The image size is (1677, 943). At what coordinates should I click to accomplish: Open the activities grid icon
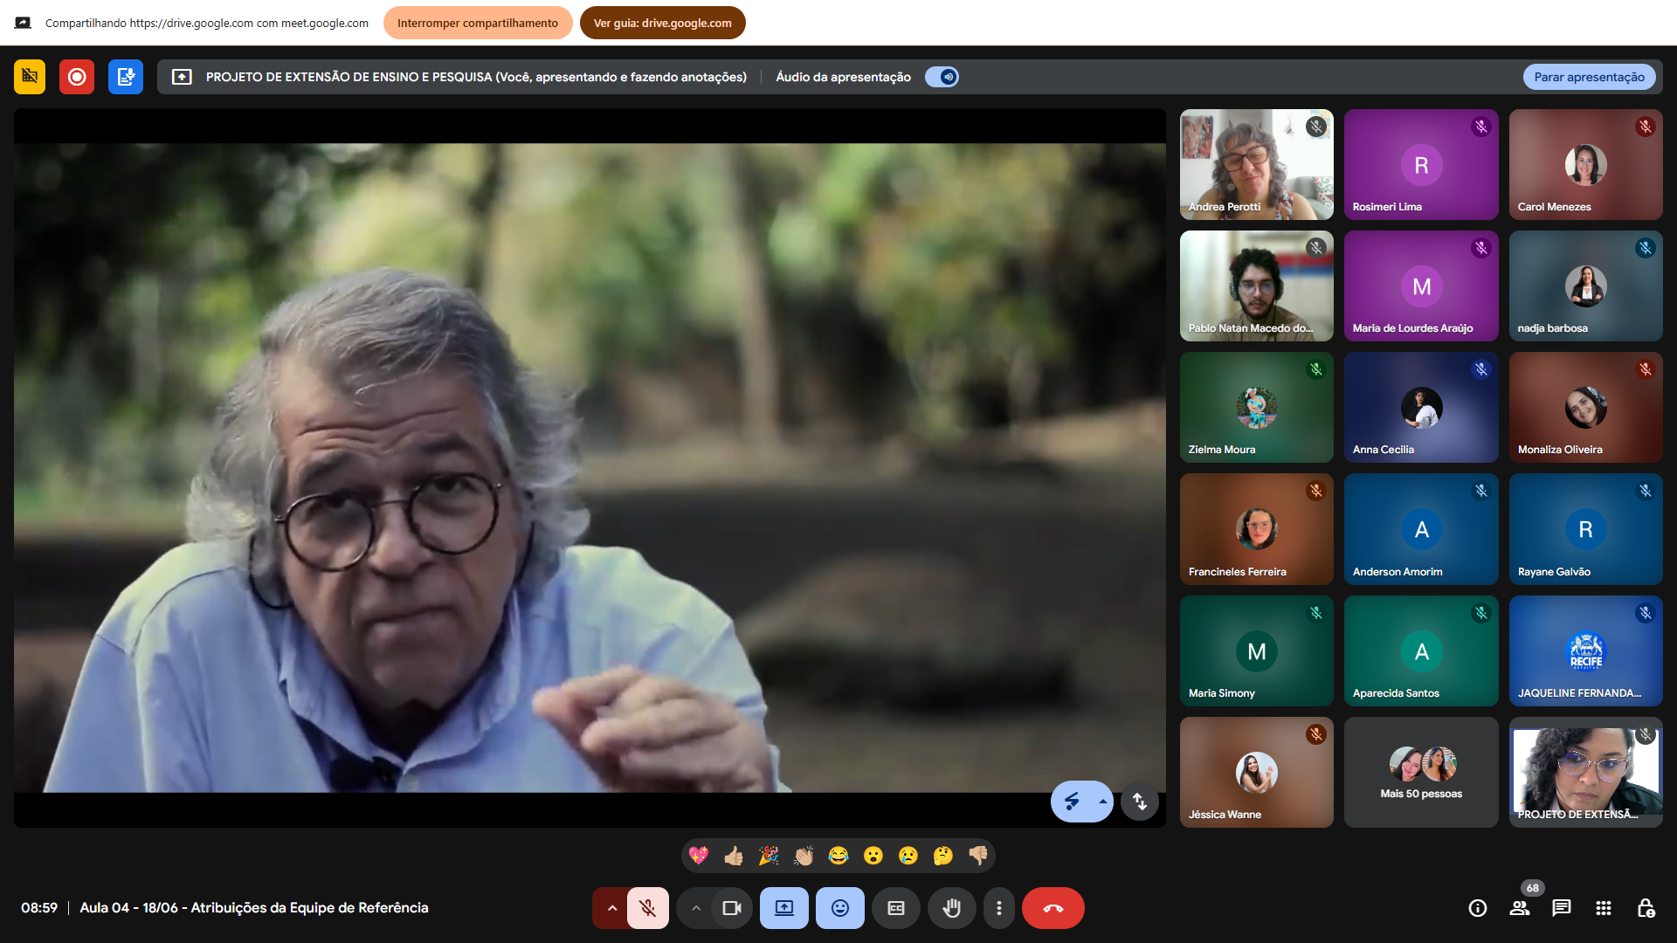click(1604, 908)
